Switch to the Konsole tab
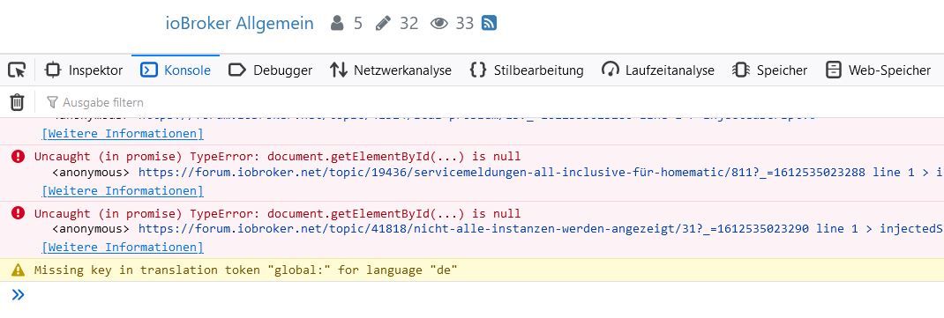 [176, 70]
